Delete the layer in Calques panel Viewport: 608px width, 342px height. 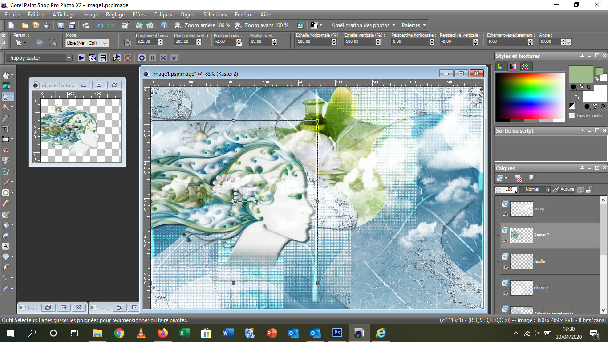(519, 178)
